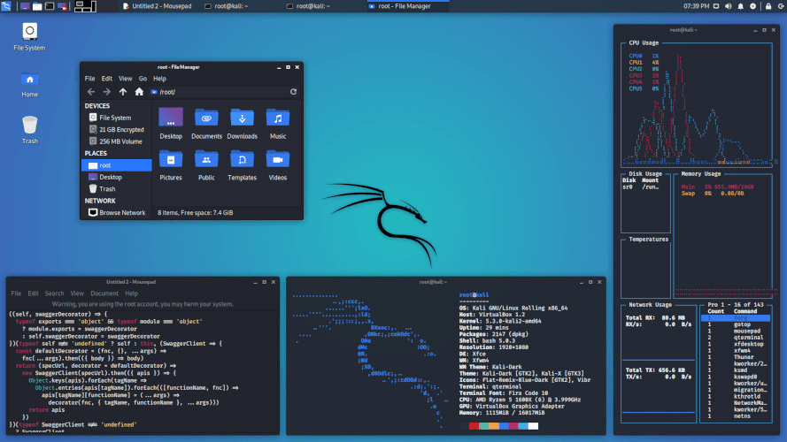Click the parent folder up arrow
787x442 pixels.
[x=122, y=92]
